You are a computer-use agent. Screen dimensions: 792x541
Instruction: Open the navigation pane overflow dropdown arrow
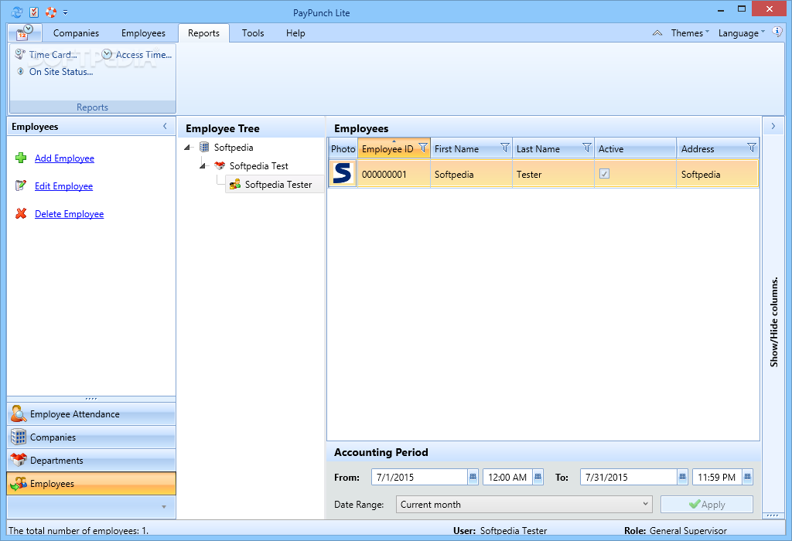click(x=164, y=507)
